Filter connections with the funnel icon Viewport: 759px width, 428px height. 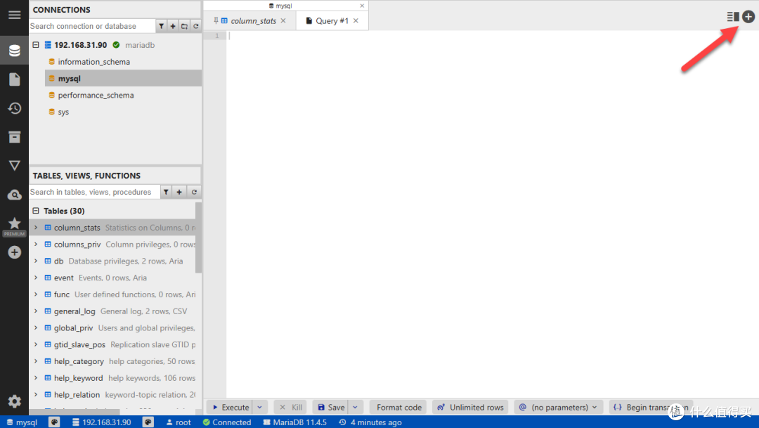161,26
